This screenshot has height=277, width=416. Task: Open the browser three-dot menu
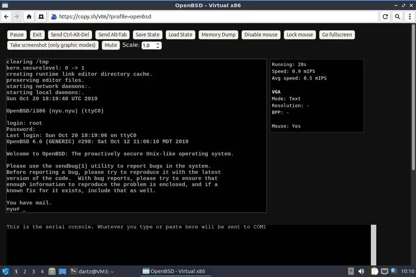point(409,17)
